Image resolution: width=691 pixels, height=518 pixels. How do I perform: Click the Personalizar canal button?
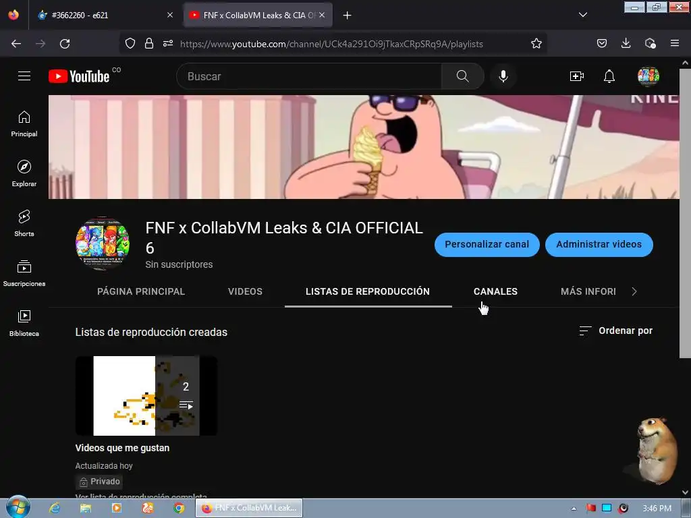coord(487,244)
